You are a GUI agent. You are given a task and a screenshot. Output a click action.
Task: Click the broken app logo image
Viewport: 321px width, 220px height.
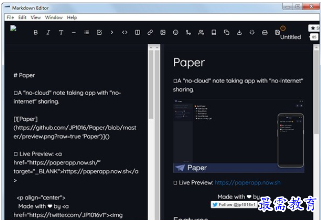[x=13, y=28]
